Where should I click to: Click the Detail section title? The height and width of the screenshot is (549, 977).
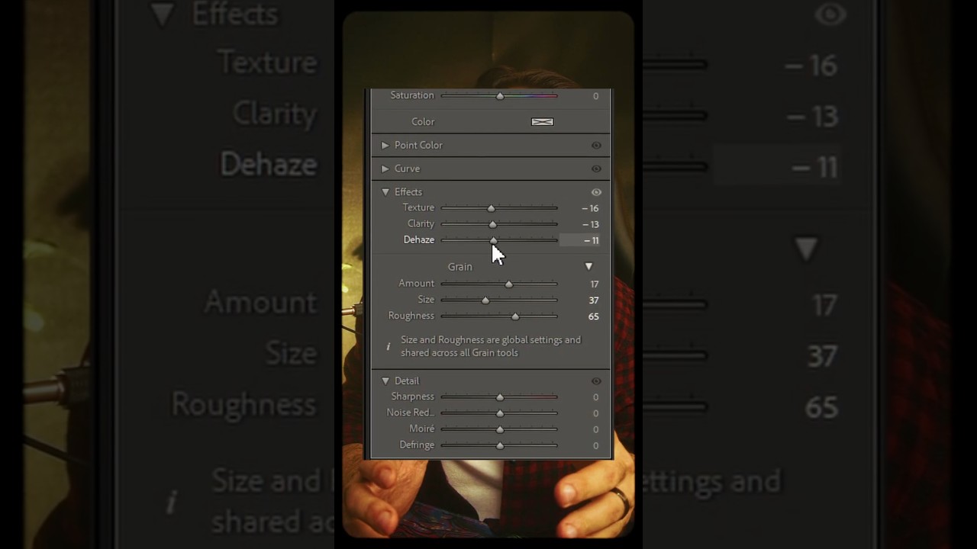(x=407, y=381)
